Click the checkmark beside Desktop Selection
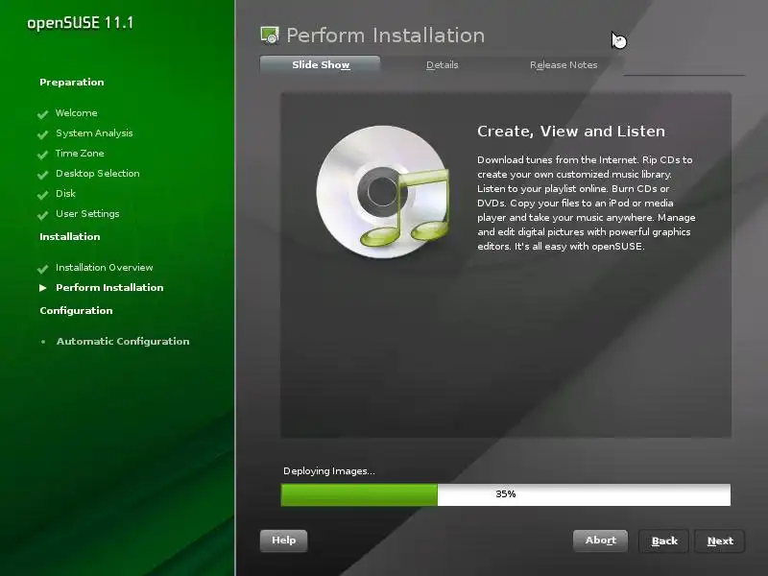This screenshot has width=768, height=576. pyautogui.click(x=42, y=175)
